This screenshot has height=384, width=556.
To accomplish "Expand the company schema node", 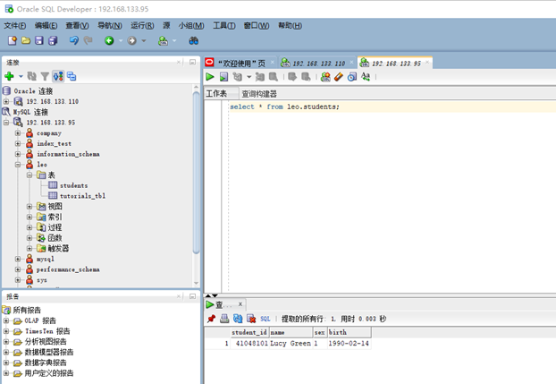I will [x=18, y=133].
